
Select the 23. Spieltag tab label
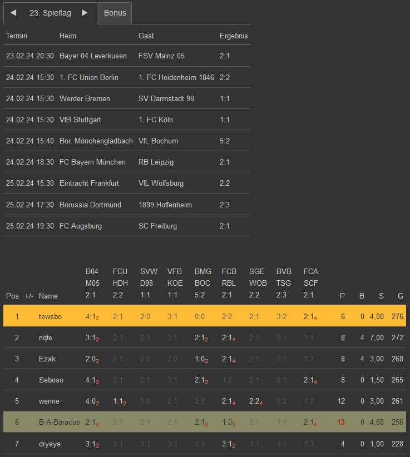(x=50, y=13)
